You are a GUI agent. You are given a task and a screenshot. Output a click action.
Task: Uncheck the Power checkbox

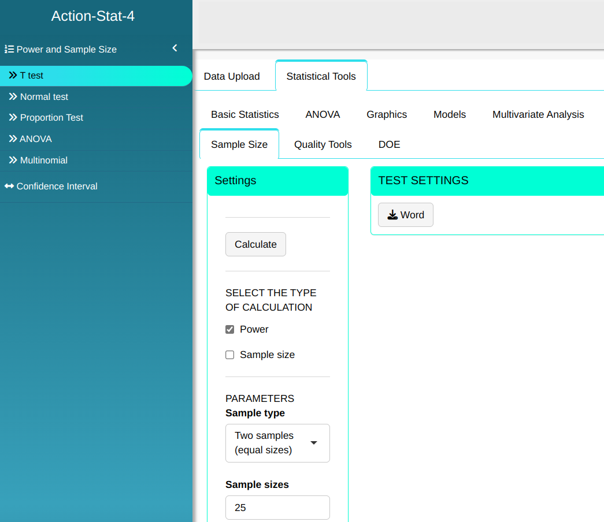tap(230, 329)
